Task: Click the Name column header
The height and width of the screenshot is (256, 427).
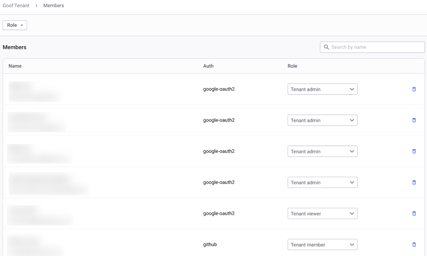Action: click(x=15, y=66)
